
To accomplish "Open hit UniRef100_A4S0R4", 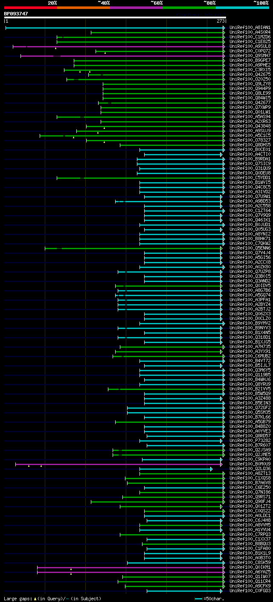I will [x=250, y=32].
